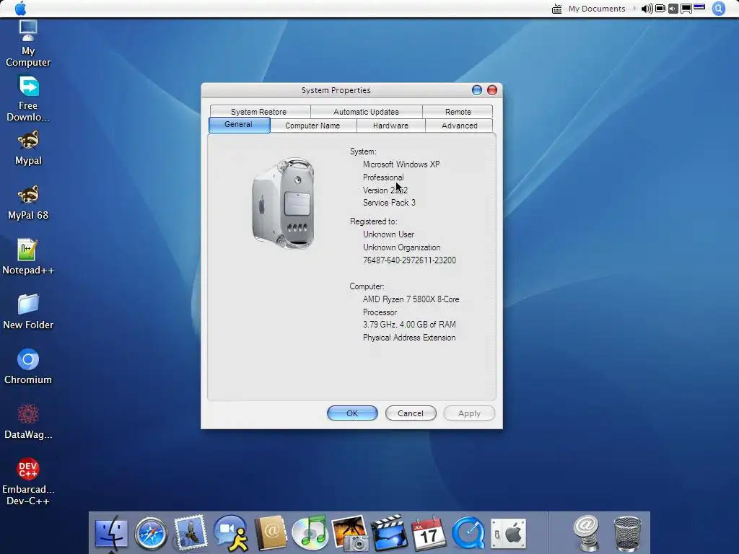This screenshot has width=739, height=554.
Task: Open the Mail stamp icon in dock
Action: pos(191,533)
